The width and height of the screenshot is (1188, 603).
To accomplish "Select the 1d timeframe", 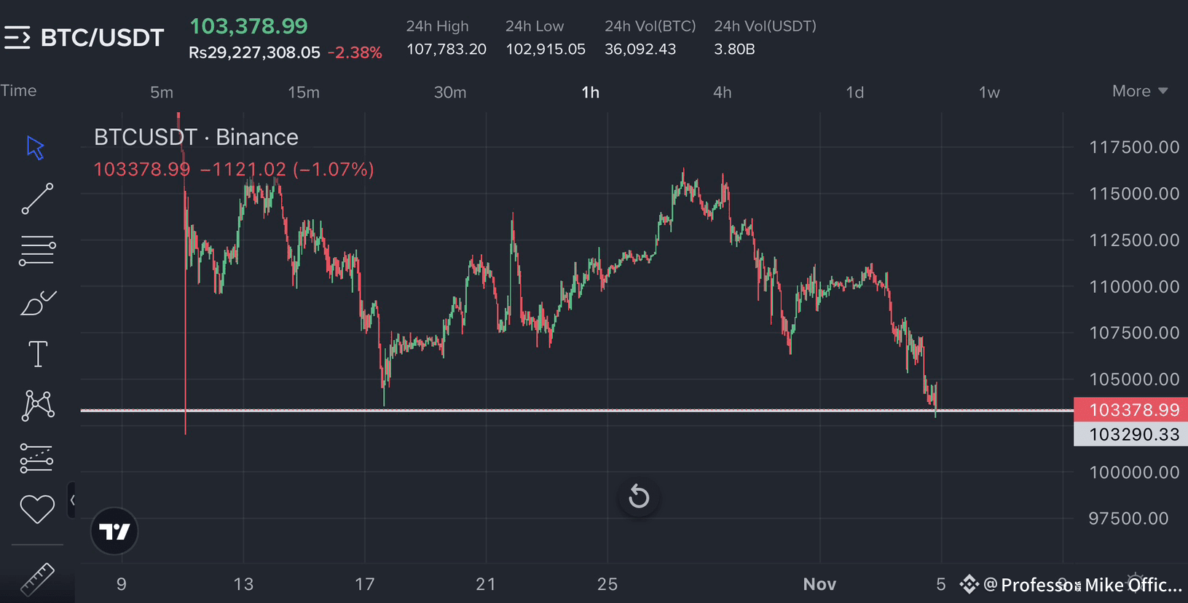I will (854, 92).
